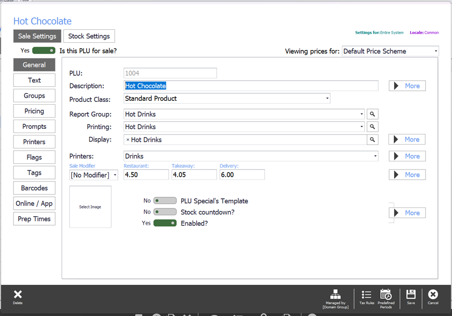Select the Text side tab
This screenshot has width=452, height=316.
[34, 80]
